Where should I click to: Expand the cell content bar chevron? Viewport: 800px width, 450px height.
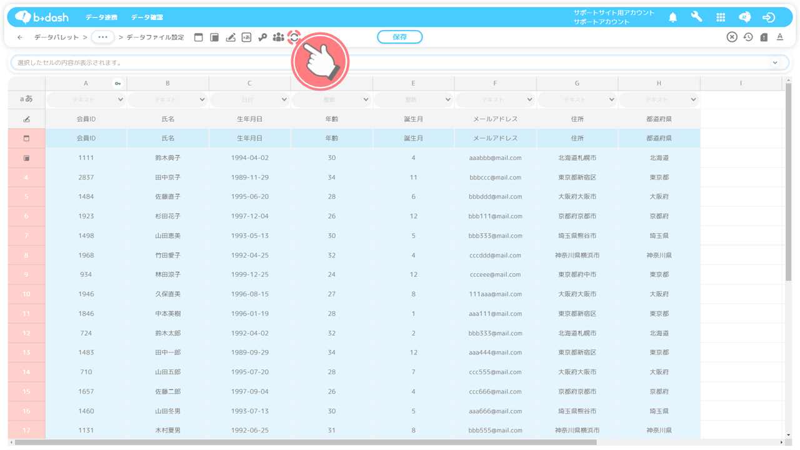(x=775, y=62)
